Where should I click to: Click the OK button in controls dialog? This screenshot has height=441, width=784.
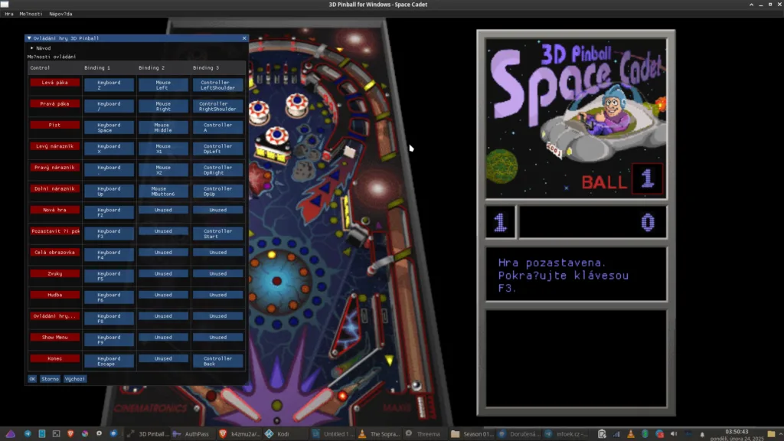[32, 378]
